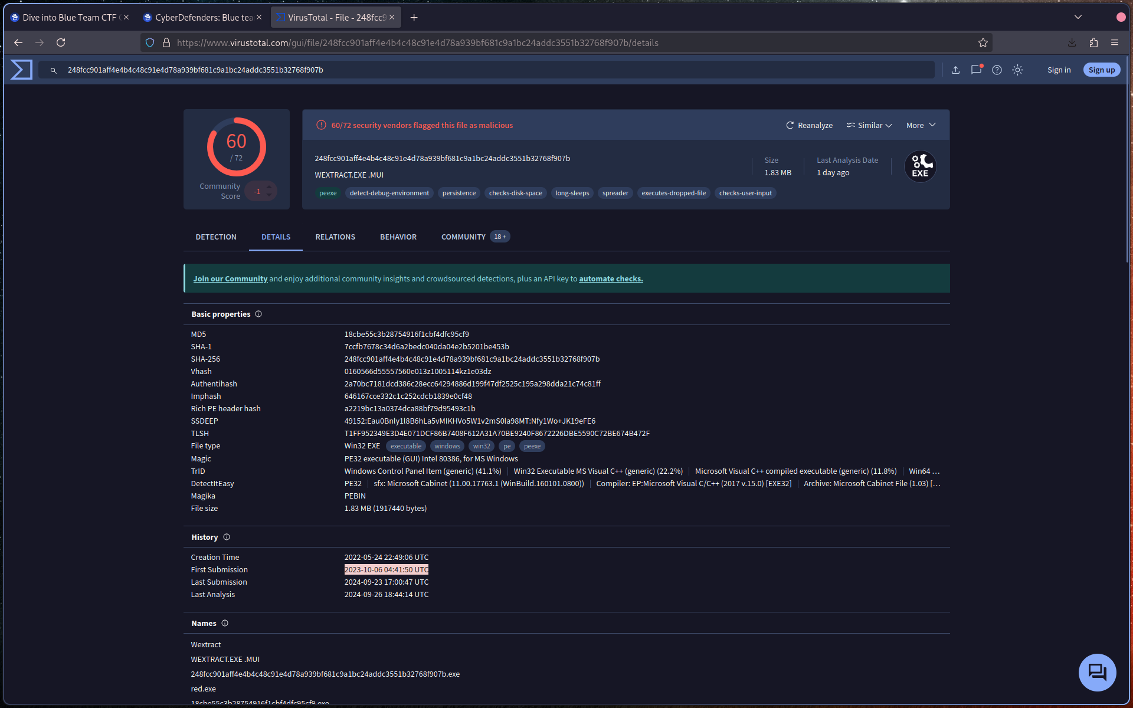Switch to Dive into Blue Team CTF tab
Viewport: 1133px width, 708px height.
69,18
